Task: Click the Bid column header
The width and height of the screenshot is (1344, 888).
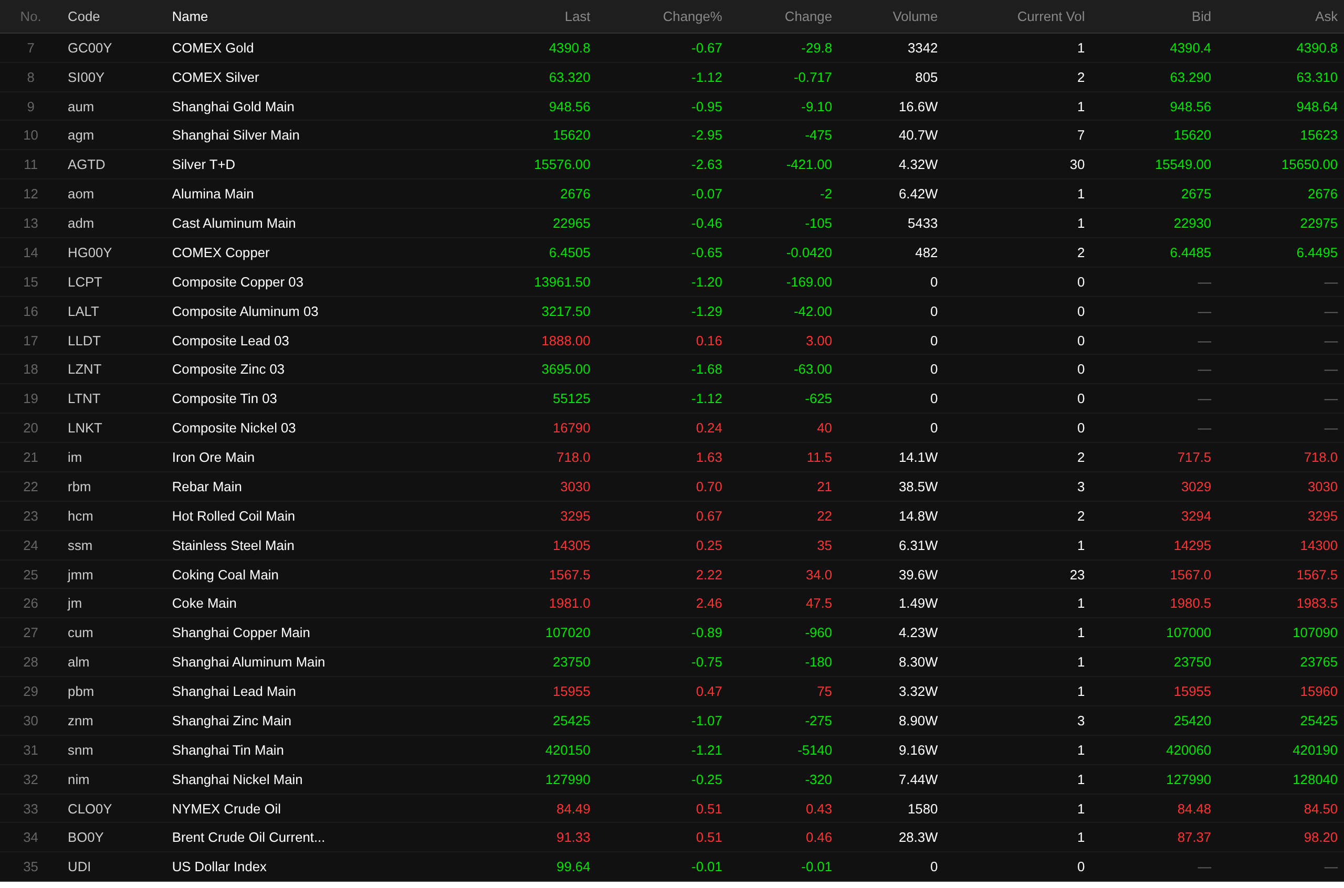Action: click(x=1201, y=16)
